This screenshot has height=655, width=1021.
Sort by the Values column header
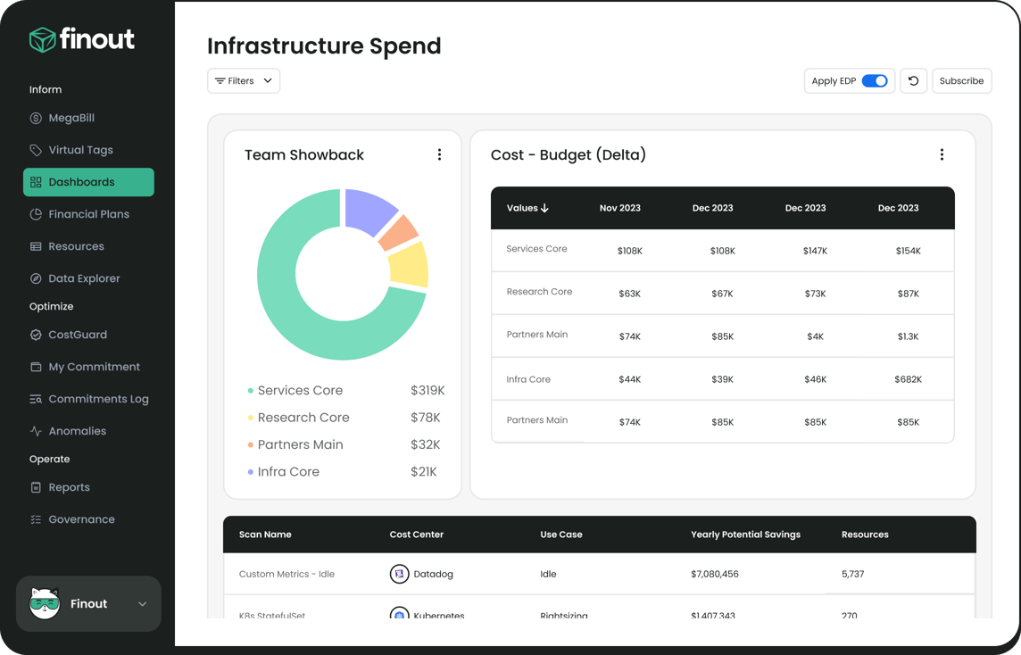527,208
